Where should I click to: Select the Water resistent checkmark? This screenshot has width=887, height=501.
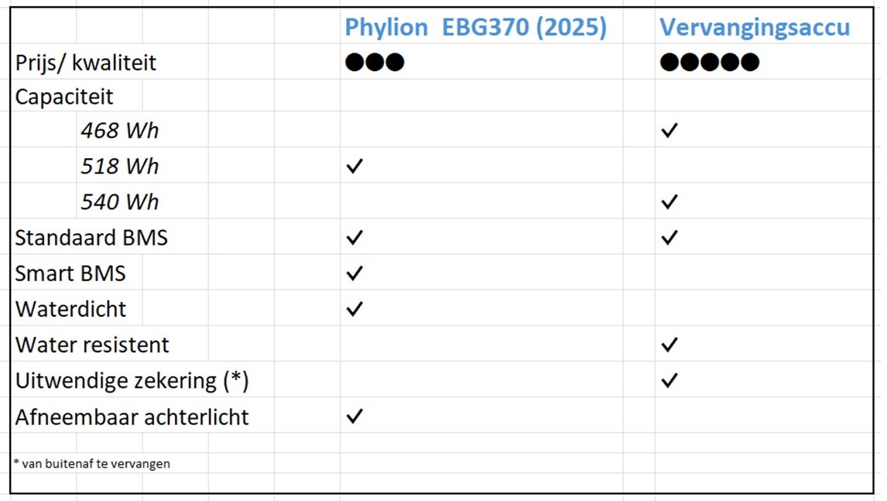670,344
